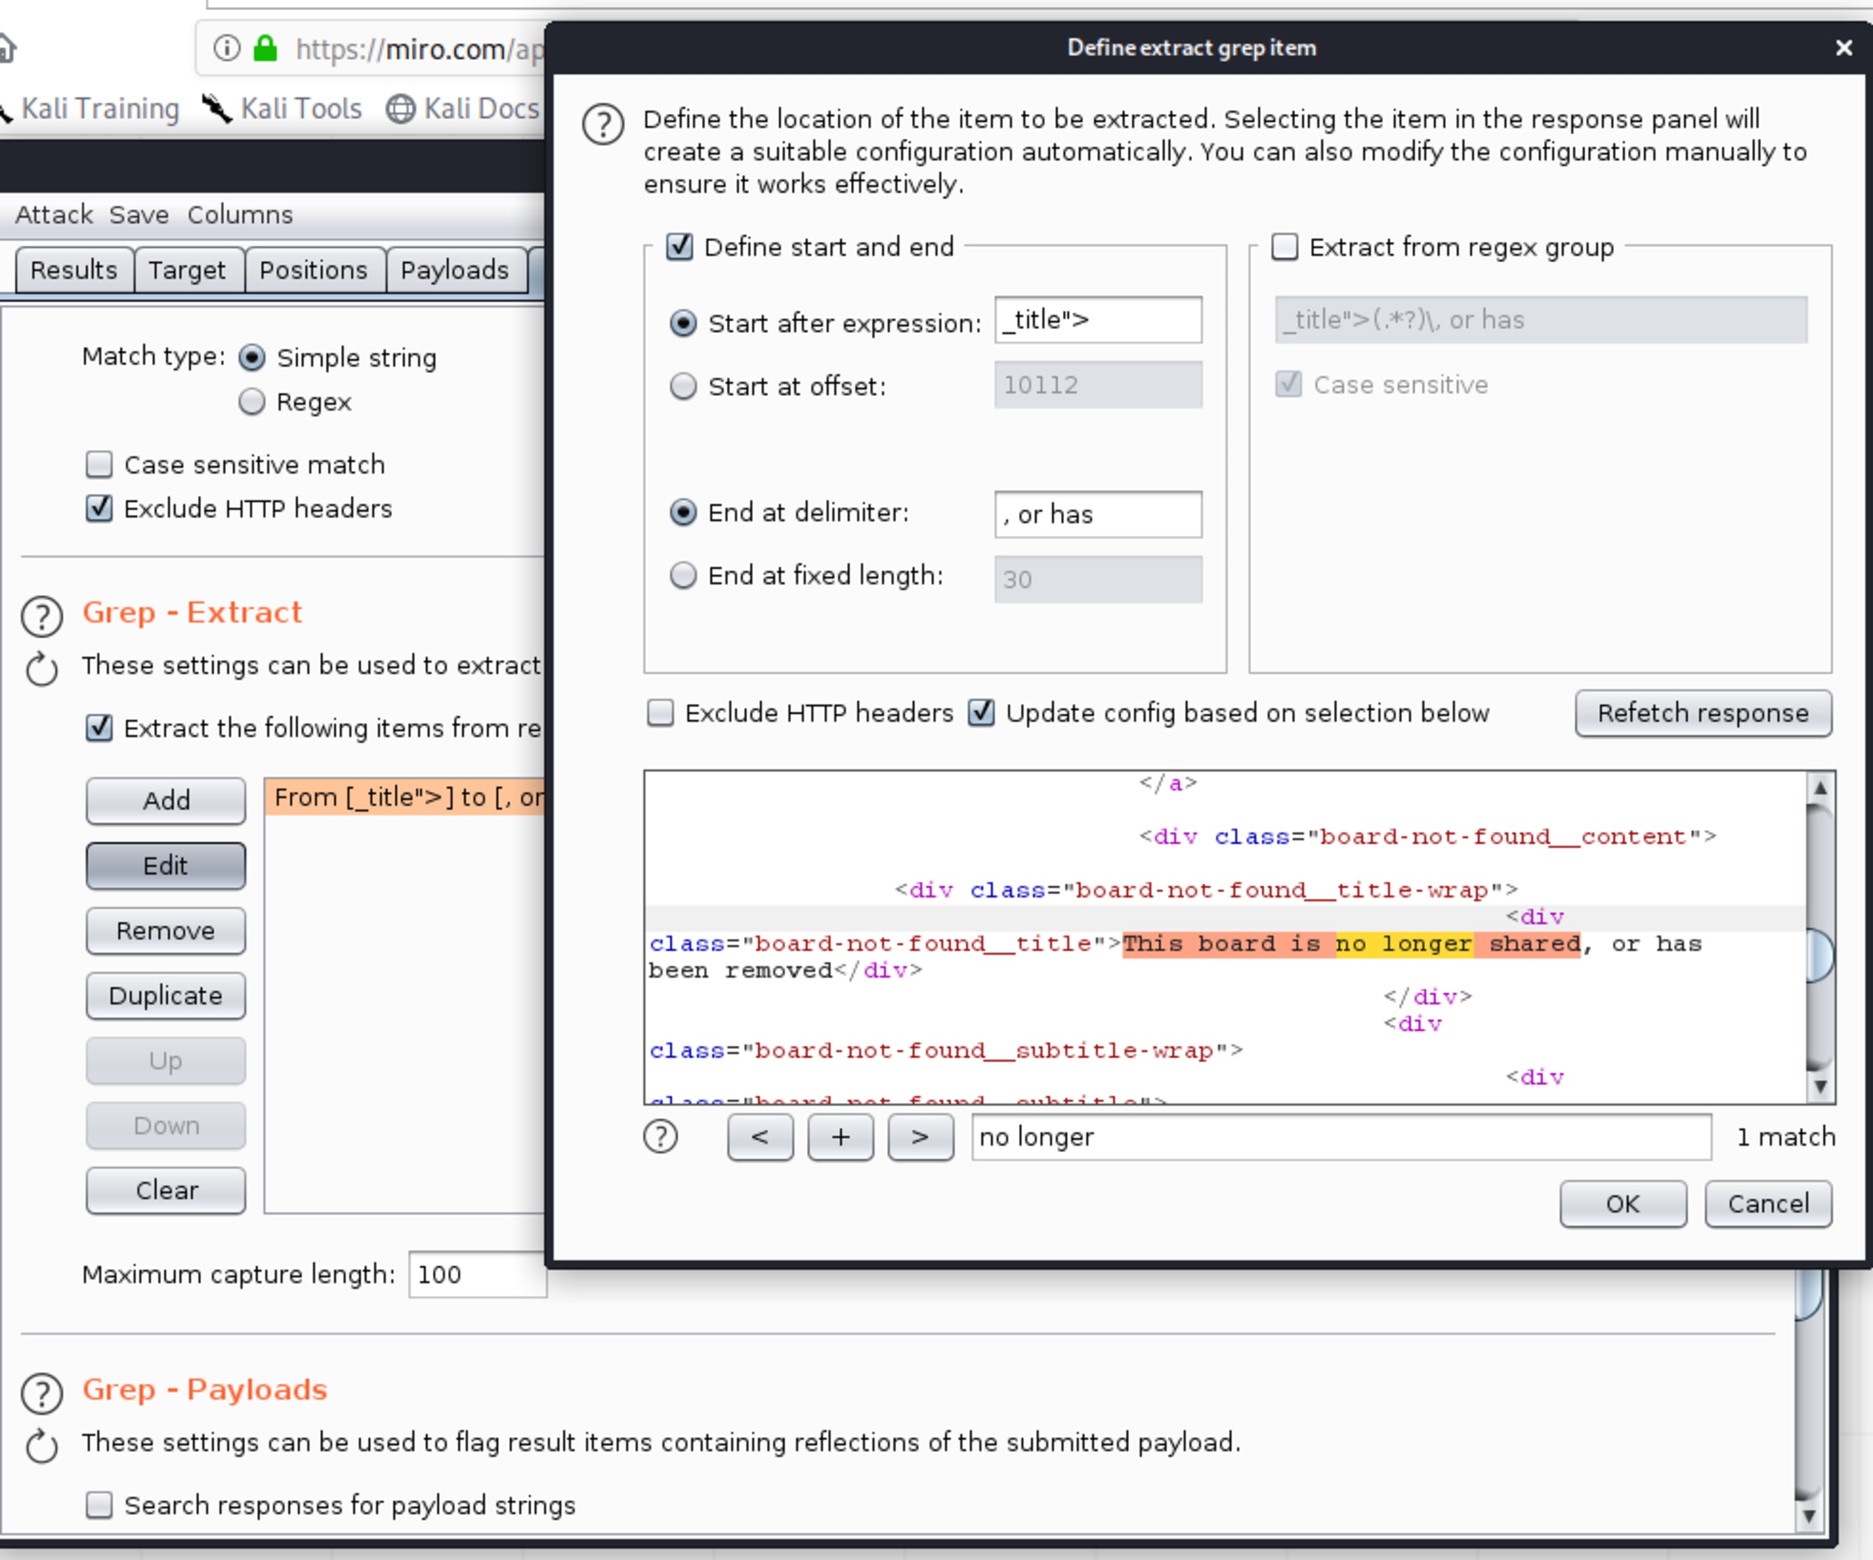Open the Columns menu
This screenshot has width=1873, height=1560.
click(x=239, y=215)
